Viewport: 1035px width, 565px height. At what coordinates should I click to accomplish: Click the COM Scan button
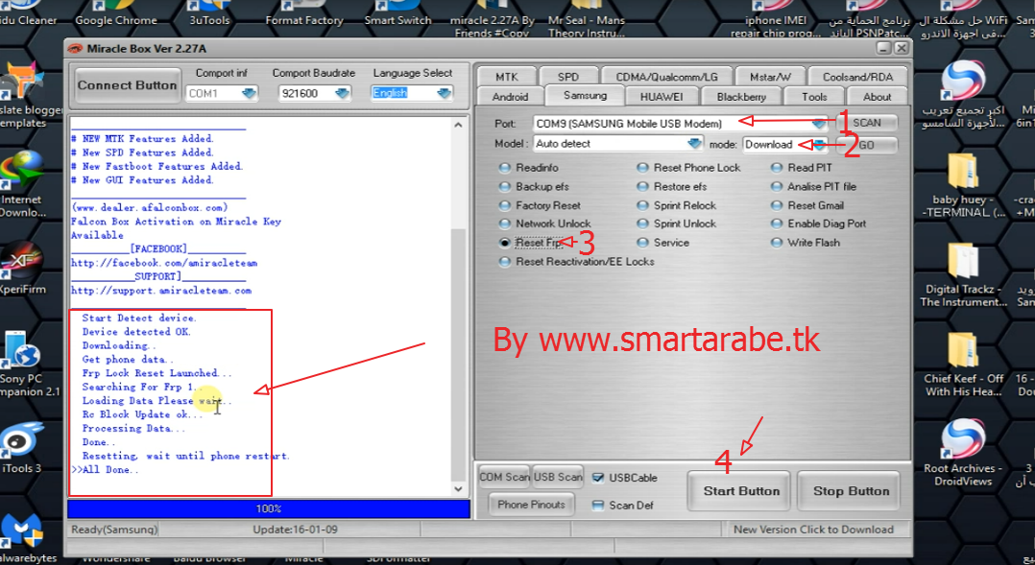point(504,477)
